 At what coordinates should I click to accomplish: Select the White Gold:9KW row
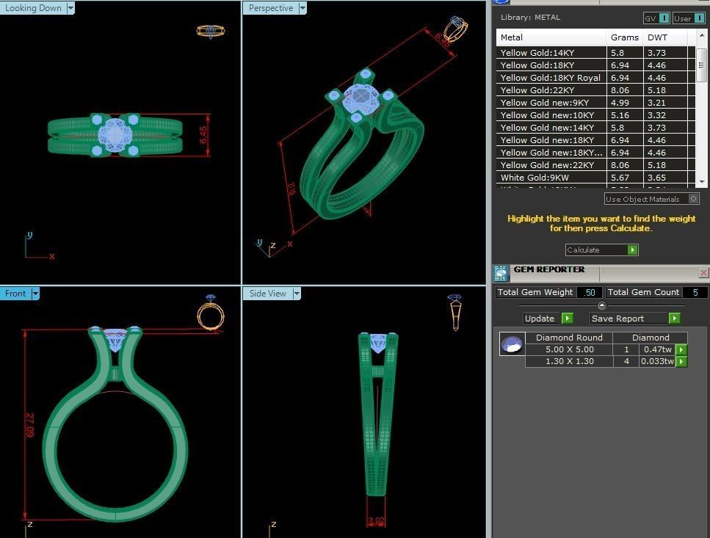[595, 178]
